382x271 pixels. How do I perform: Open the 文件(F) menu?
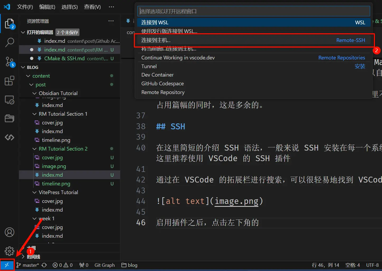click(x=25, y=7)
